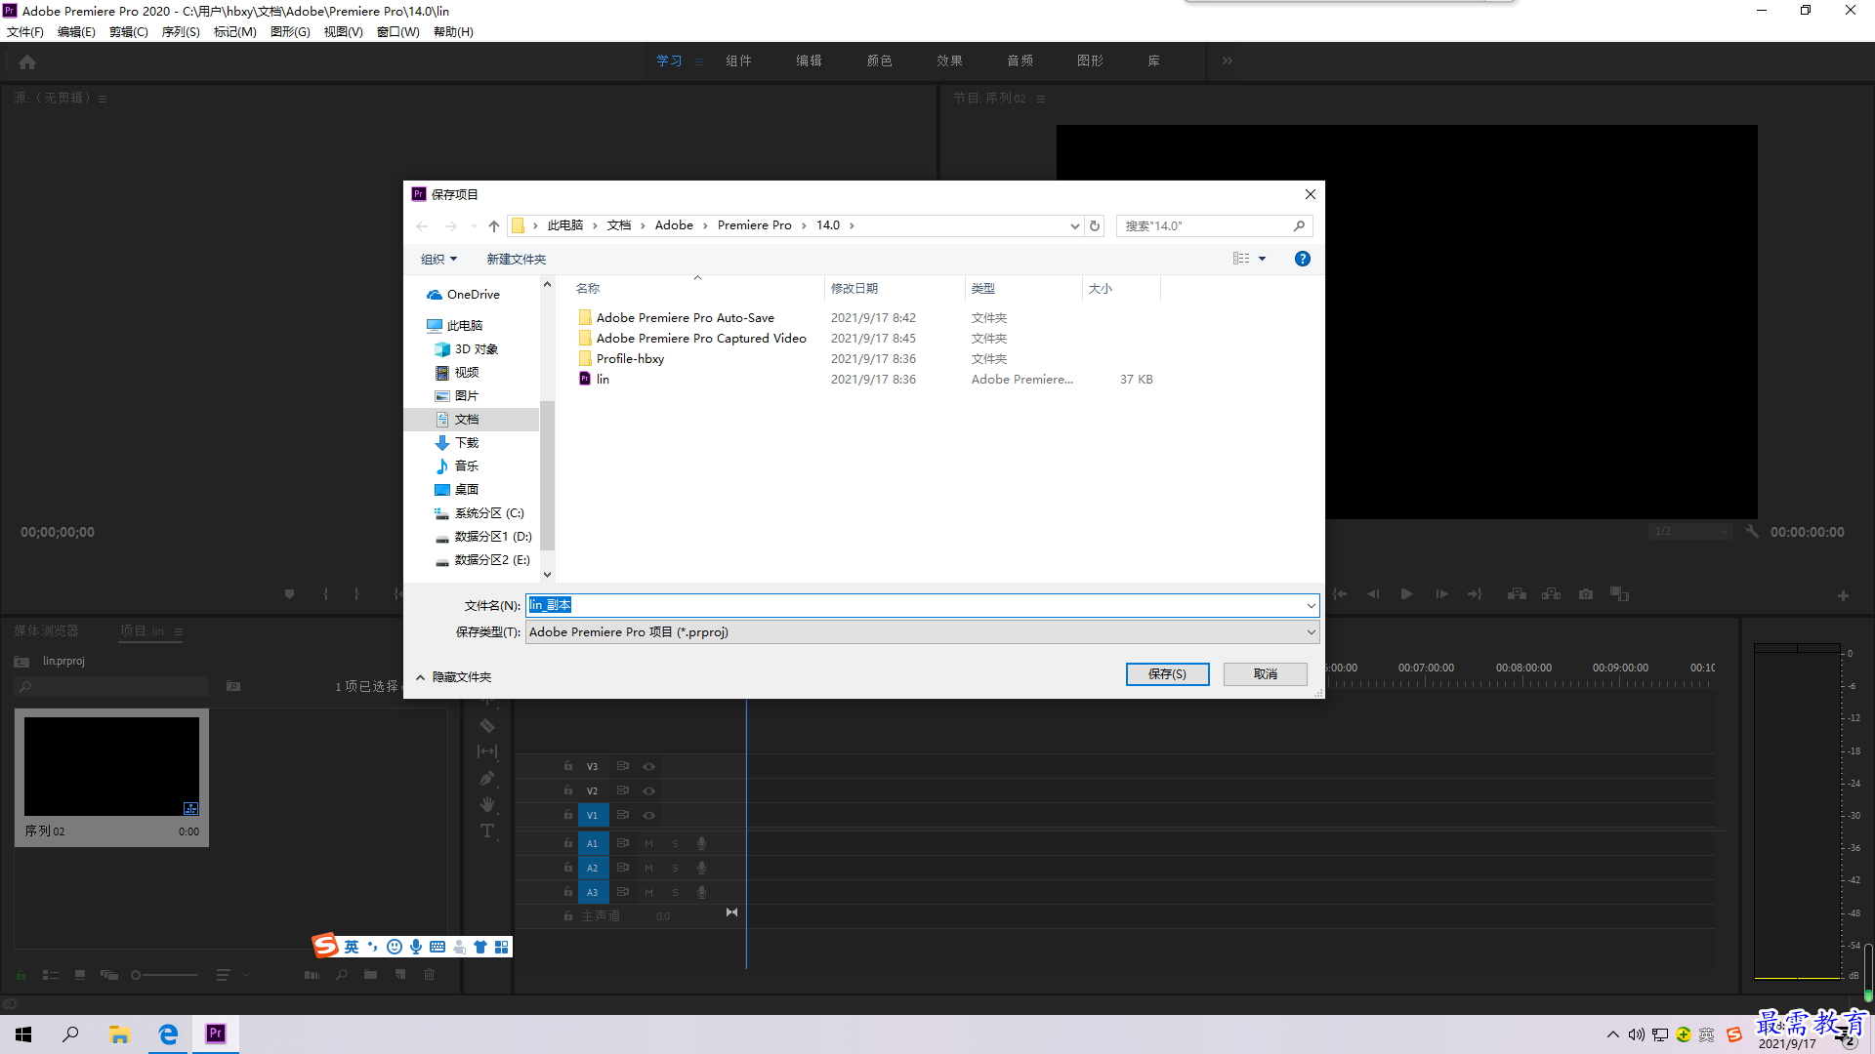Click Lift button in program monitor
This screenshot has height=1054, width=1875.
coord(1517,594)
